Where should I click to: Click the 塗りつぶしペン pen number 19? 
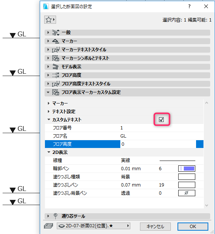162,185
